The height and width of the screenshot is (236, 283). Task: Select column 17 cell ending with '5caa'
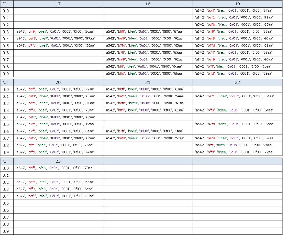pos(58,32)
